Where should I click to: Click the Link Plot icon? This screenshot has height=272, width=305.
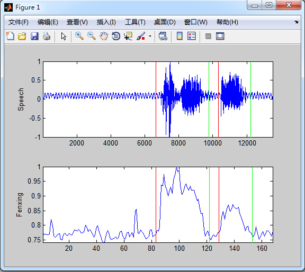coord(163,36)
